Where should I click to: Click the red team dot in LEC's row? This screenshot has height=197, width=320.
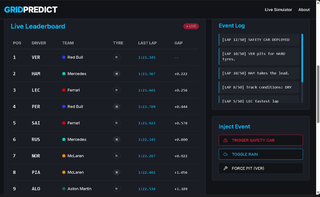click(x=64, y=90)
